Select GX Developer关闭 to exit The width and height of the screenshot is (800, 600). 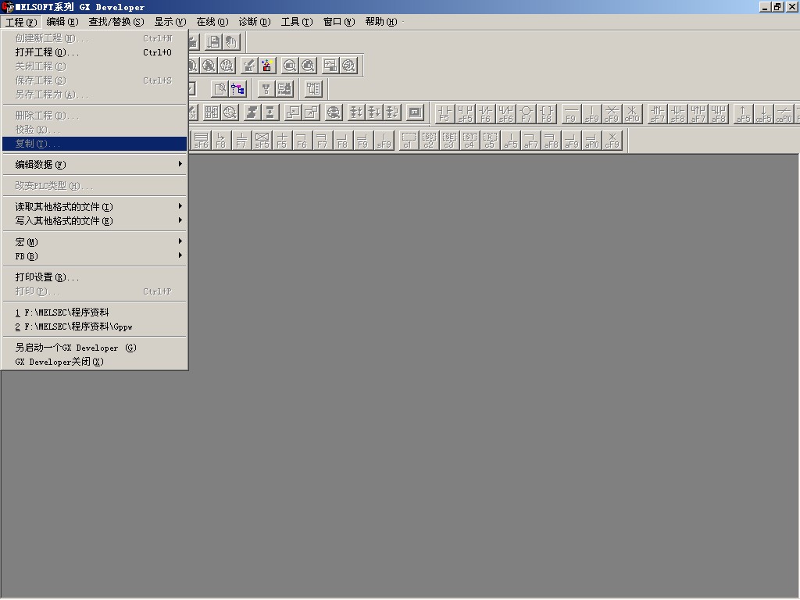pos(59,362)
